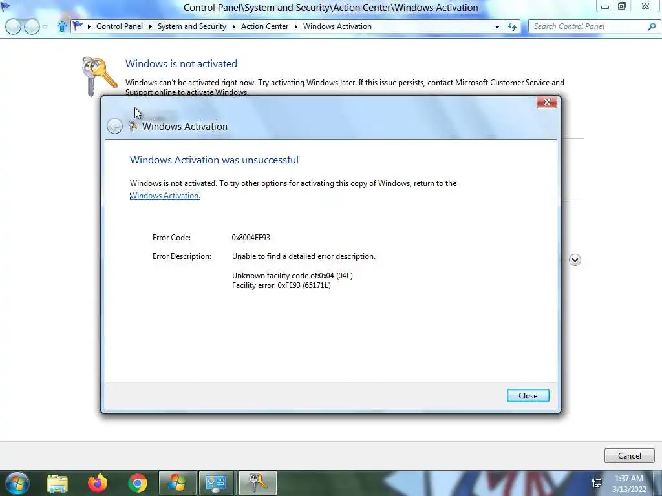Click the blue up arrow icon
The width and height of the screenshot is (662, 496).
(62, 26)
